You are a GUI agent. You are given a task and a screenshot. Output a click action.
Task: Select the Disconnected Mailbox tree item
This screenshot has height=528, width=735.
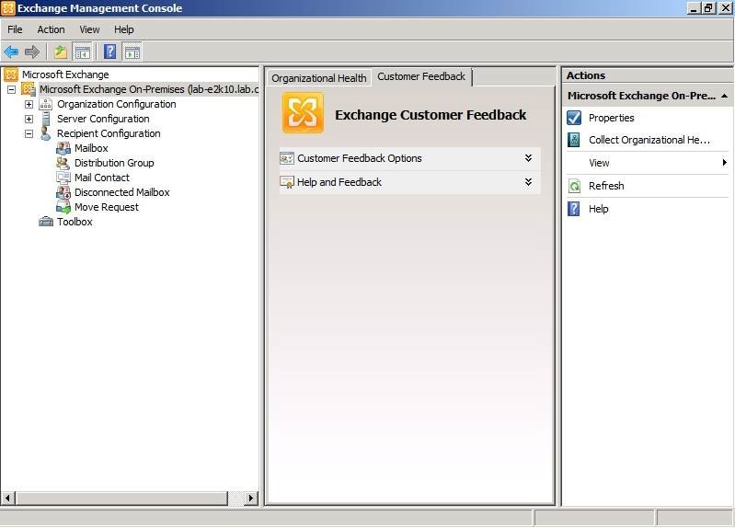[121, 192]
